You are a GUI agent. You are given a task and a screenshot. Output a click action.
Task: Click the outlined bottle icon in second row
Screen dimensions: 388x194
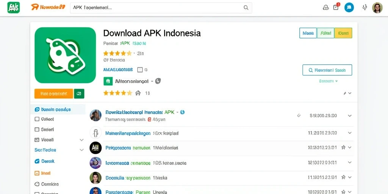(95, 133)
